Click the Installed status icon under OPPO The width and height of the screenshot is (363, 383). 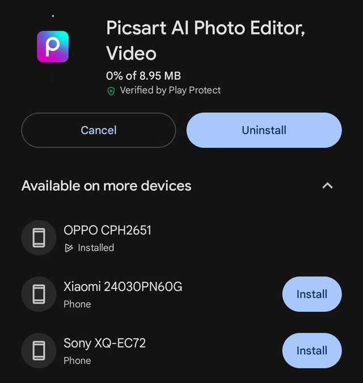click(x=69, y=248)
